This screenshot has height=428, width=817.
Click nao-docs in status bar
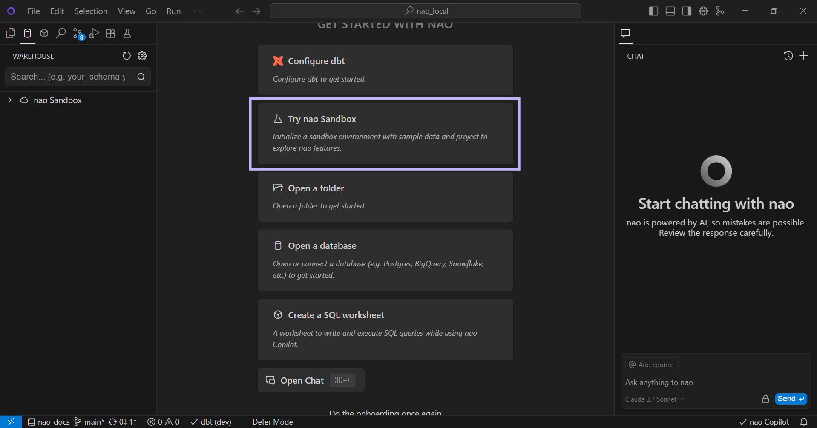tap(49, 422)
